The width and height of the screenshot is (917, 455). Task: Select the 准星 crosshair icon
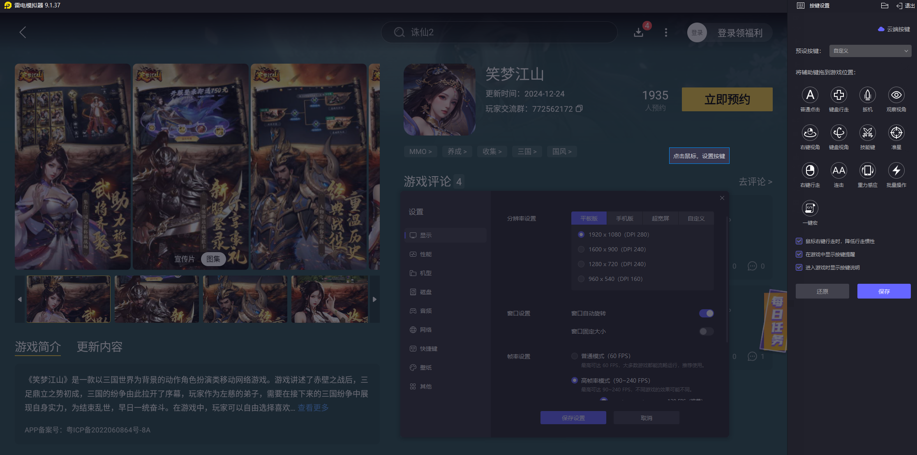896,133
